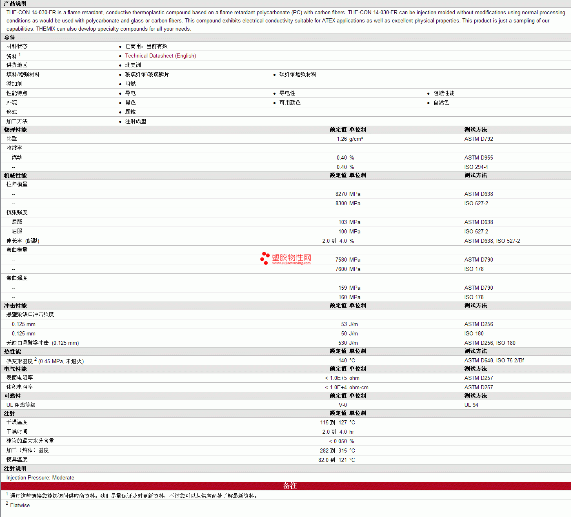Viewport: 571px width, 517px height.
Task: Click the 自然色 appearance entry
Action: tap(441, 103)
